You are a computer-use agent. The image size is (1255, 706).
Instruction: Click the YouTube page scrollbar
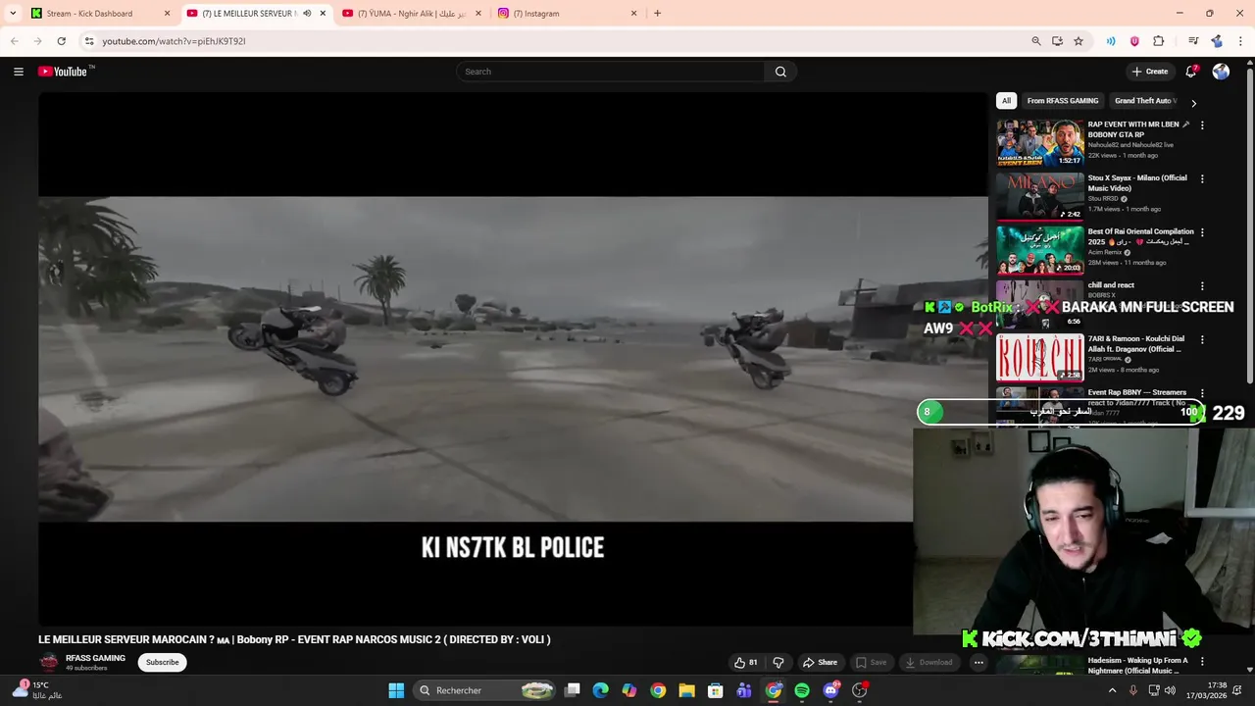1249,226
